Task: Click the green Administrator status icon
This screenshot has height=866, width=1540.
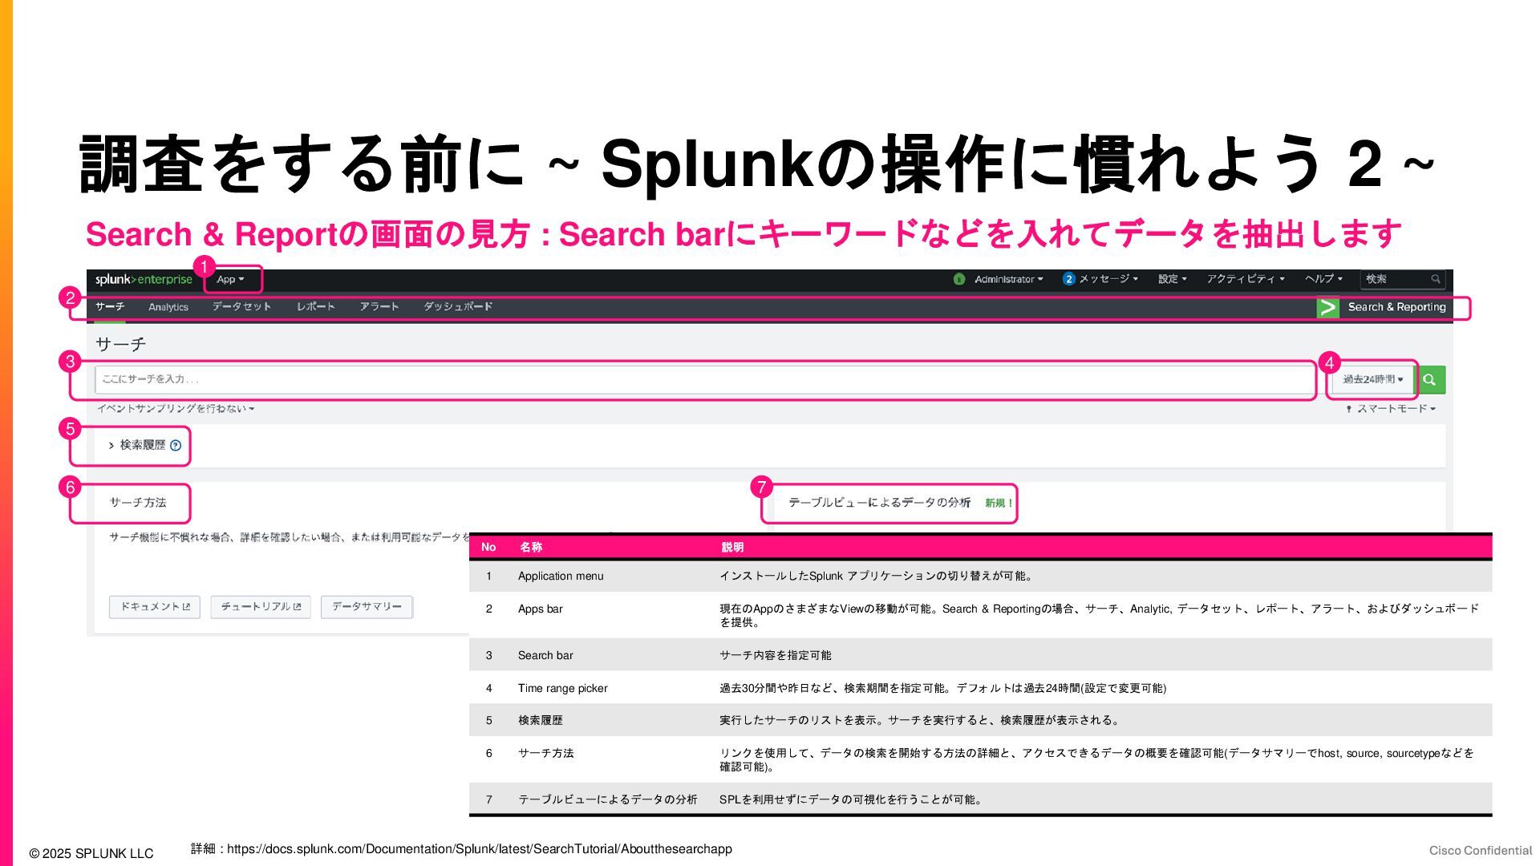Action: [958, 279]
